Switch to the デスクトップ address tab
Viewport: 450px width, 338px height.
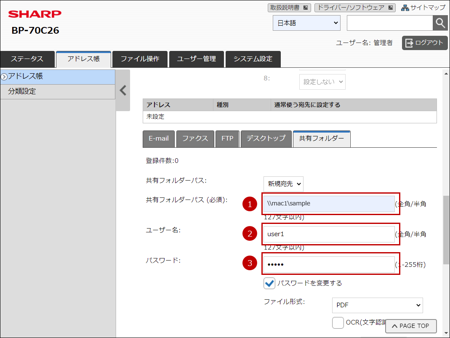[266, 139]
